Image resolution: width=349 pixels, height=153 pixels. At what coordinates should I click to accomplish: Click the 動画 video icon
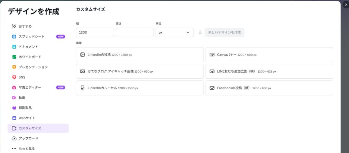[14, 98]
